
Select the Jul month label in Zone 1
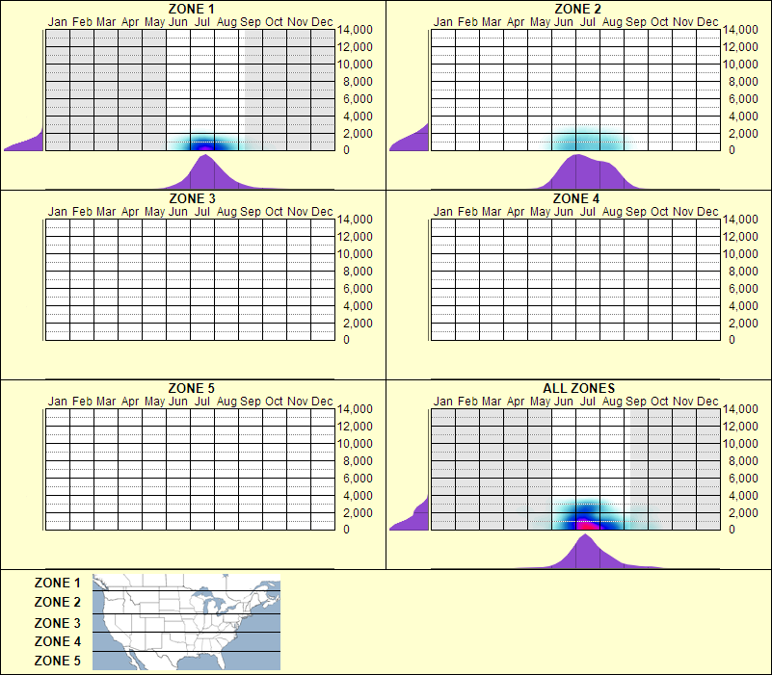(201, 21)
